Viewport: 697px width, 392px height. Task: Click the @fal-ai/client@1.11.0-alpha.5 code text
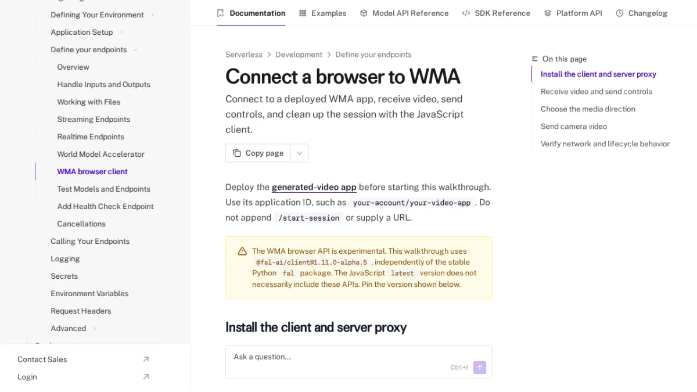pyautogui.click(x=312, y=262)
